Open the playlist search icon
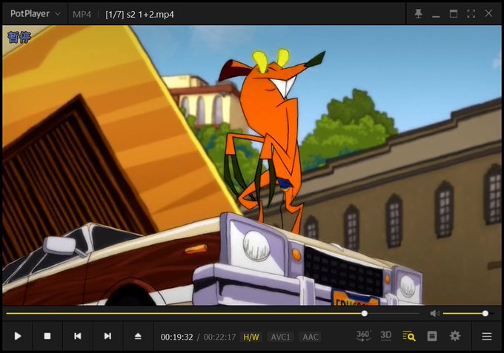This screenshot has height=353, width=504. pyautogui.click(x=409, y=336)
